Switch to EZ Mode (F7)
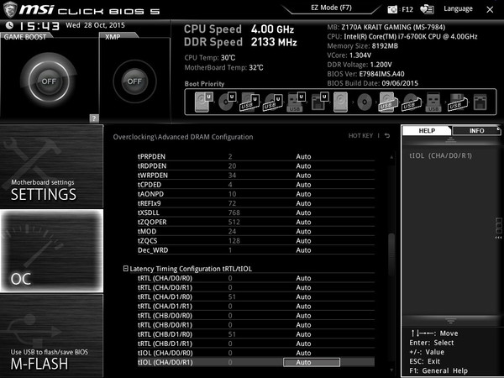504x378 pixels. click(x=331, y=8)
